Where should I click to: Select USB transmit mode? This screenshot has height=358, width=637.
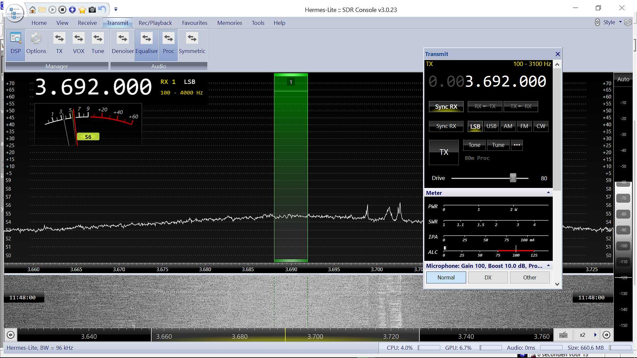click(x=491, y=126)
